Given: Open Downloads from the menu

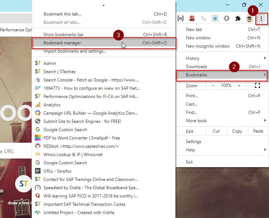Looking at the screenshot, I should (x=223, y=67).
